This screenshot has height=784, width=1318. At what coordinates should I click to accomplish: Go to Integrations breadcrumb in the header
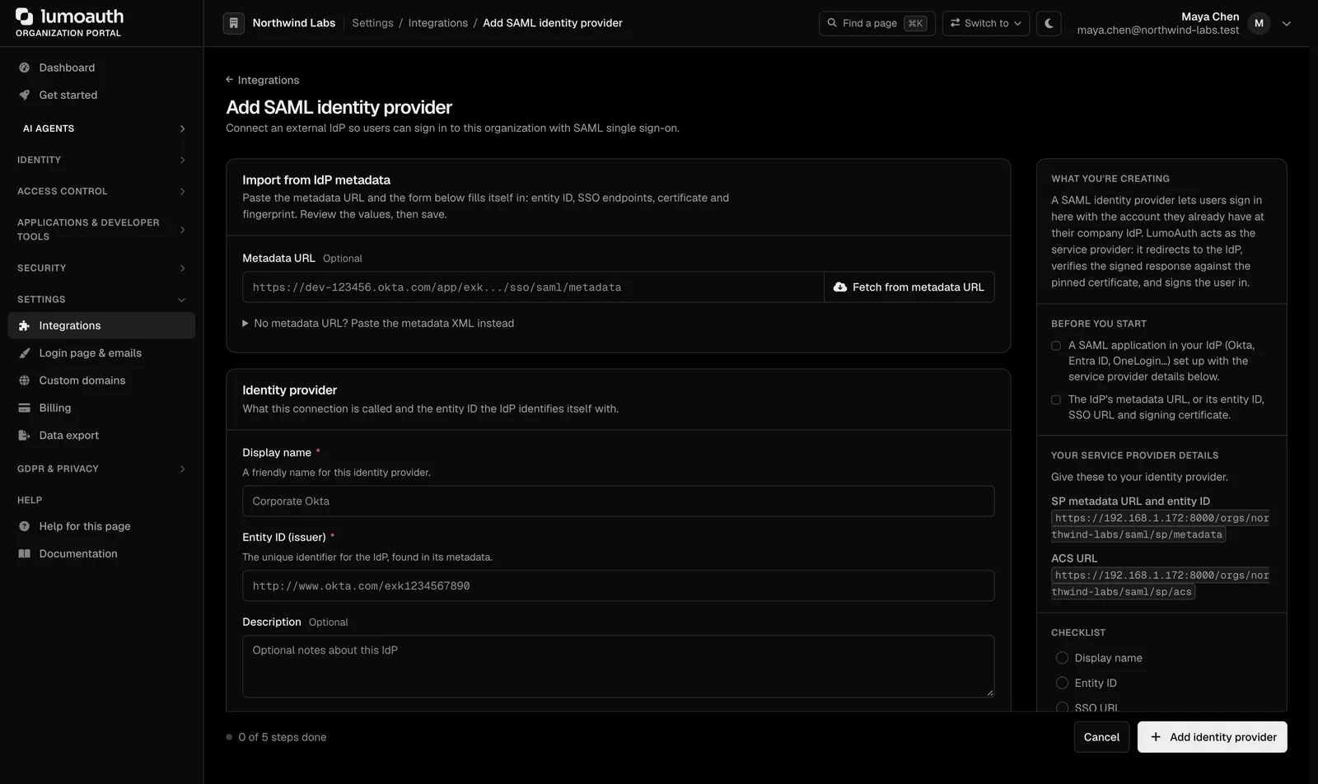(x=437, y=23)
